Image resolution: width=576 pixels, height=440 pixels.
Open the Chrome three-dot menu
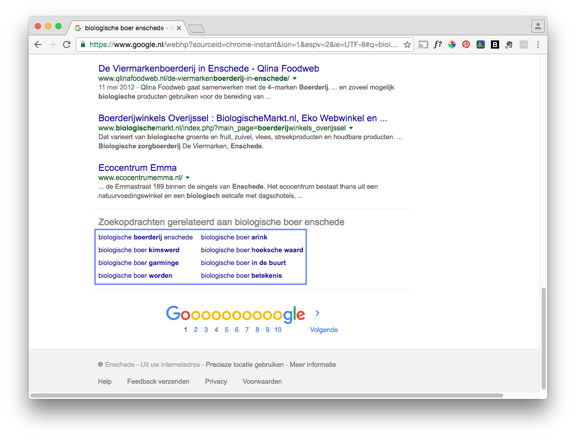538,45
